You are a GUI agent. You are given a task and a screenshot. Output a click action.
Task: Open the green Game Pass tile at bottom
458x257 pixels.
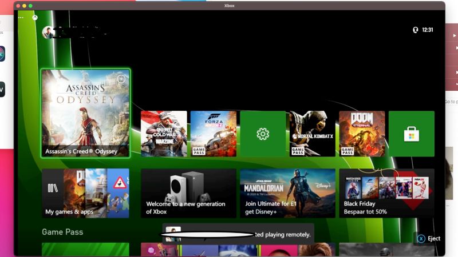85,250
